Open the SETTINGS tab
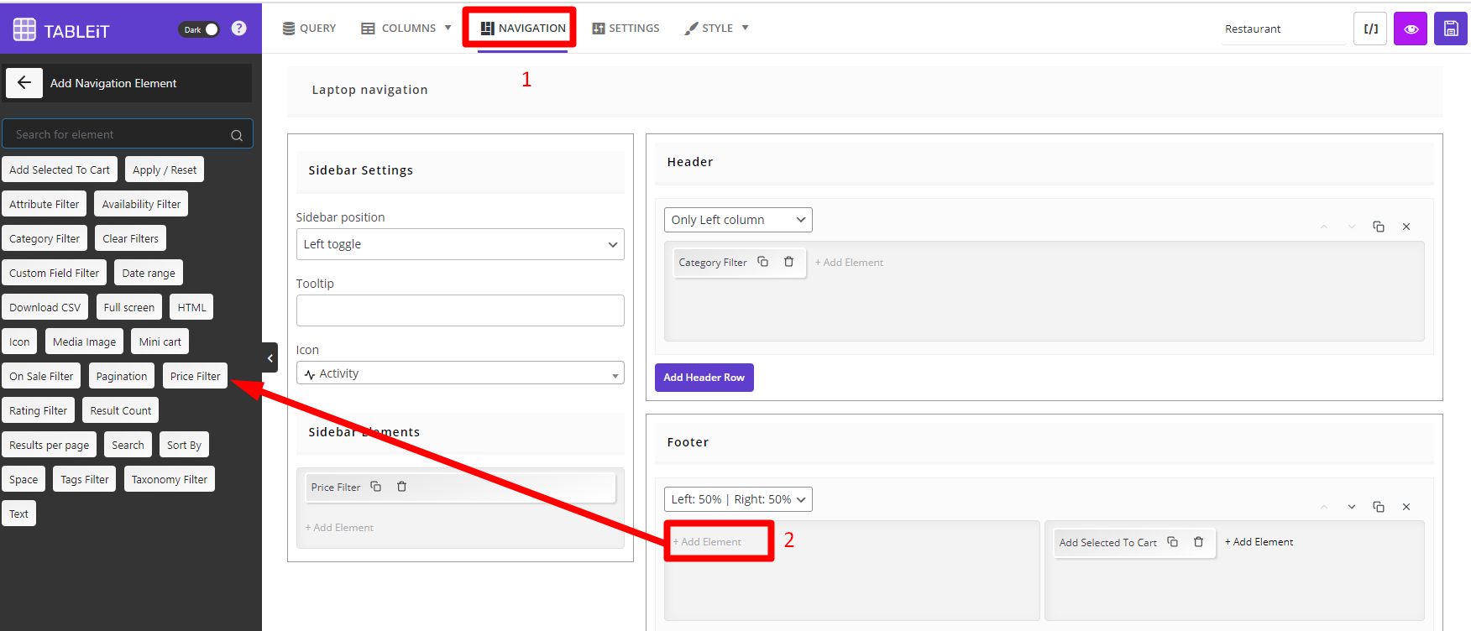 (626, 28)
